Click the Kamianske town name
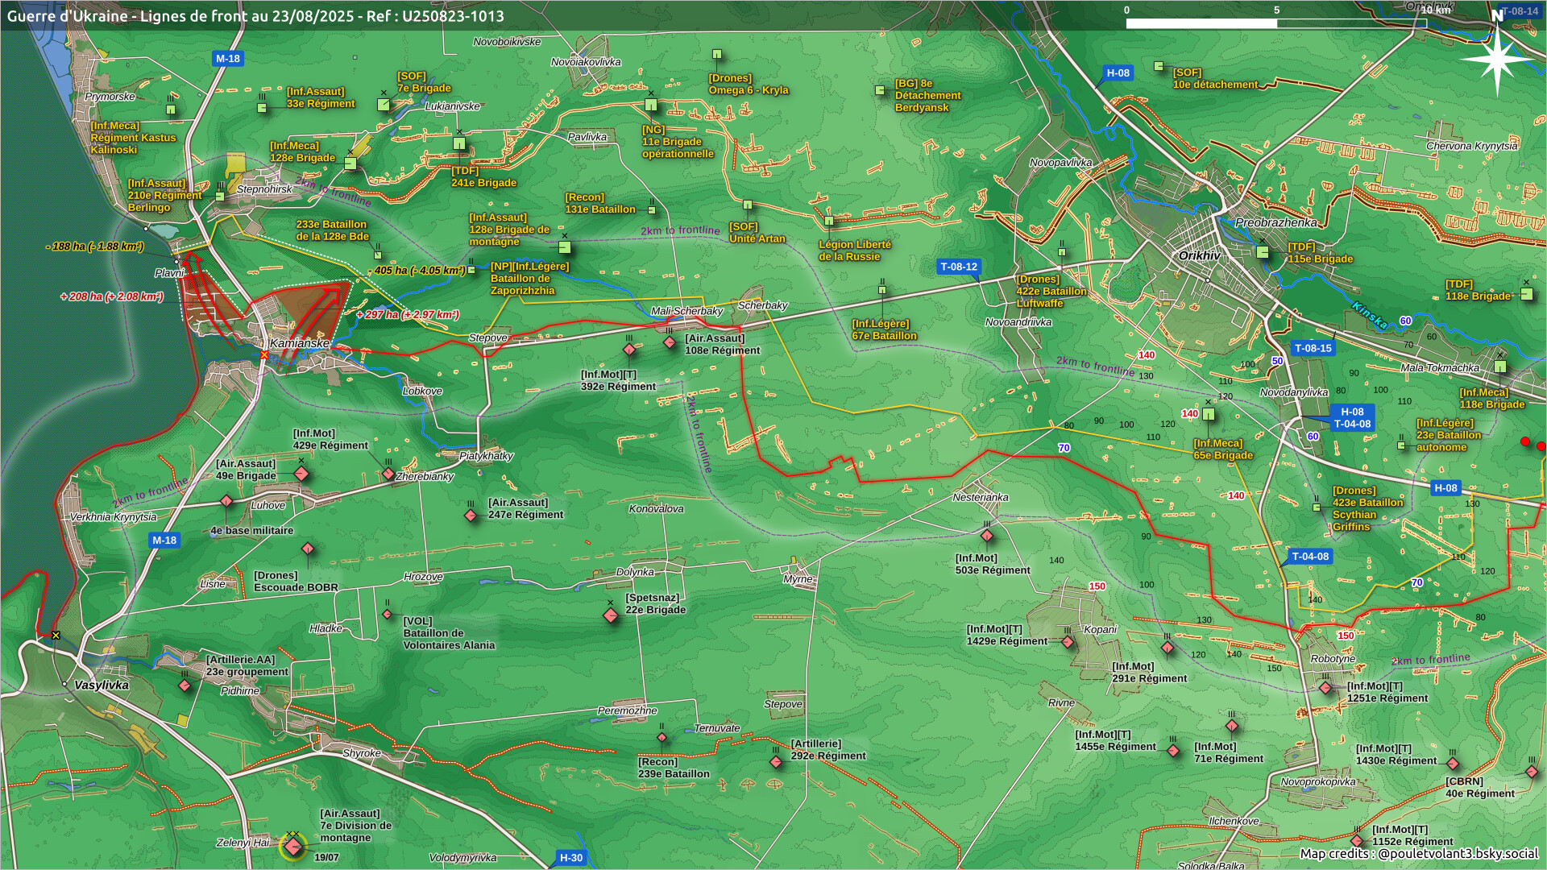 click(x=300, y=343)
